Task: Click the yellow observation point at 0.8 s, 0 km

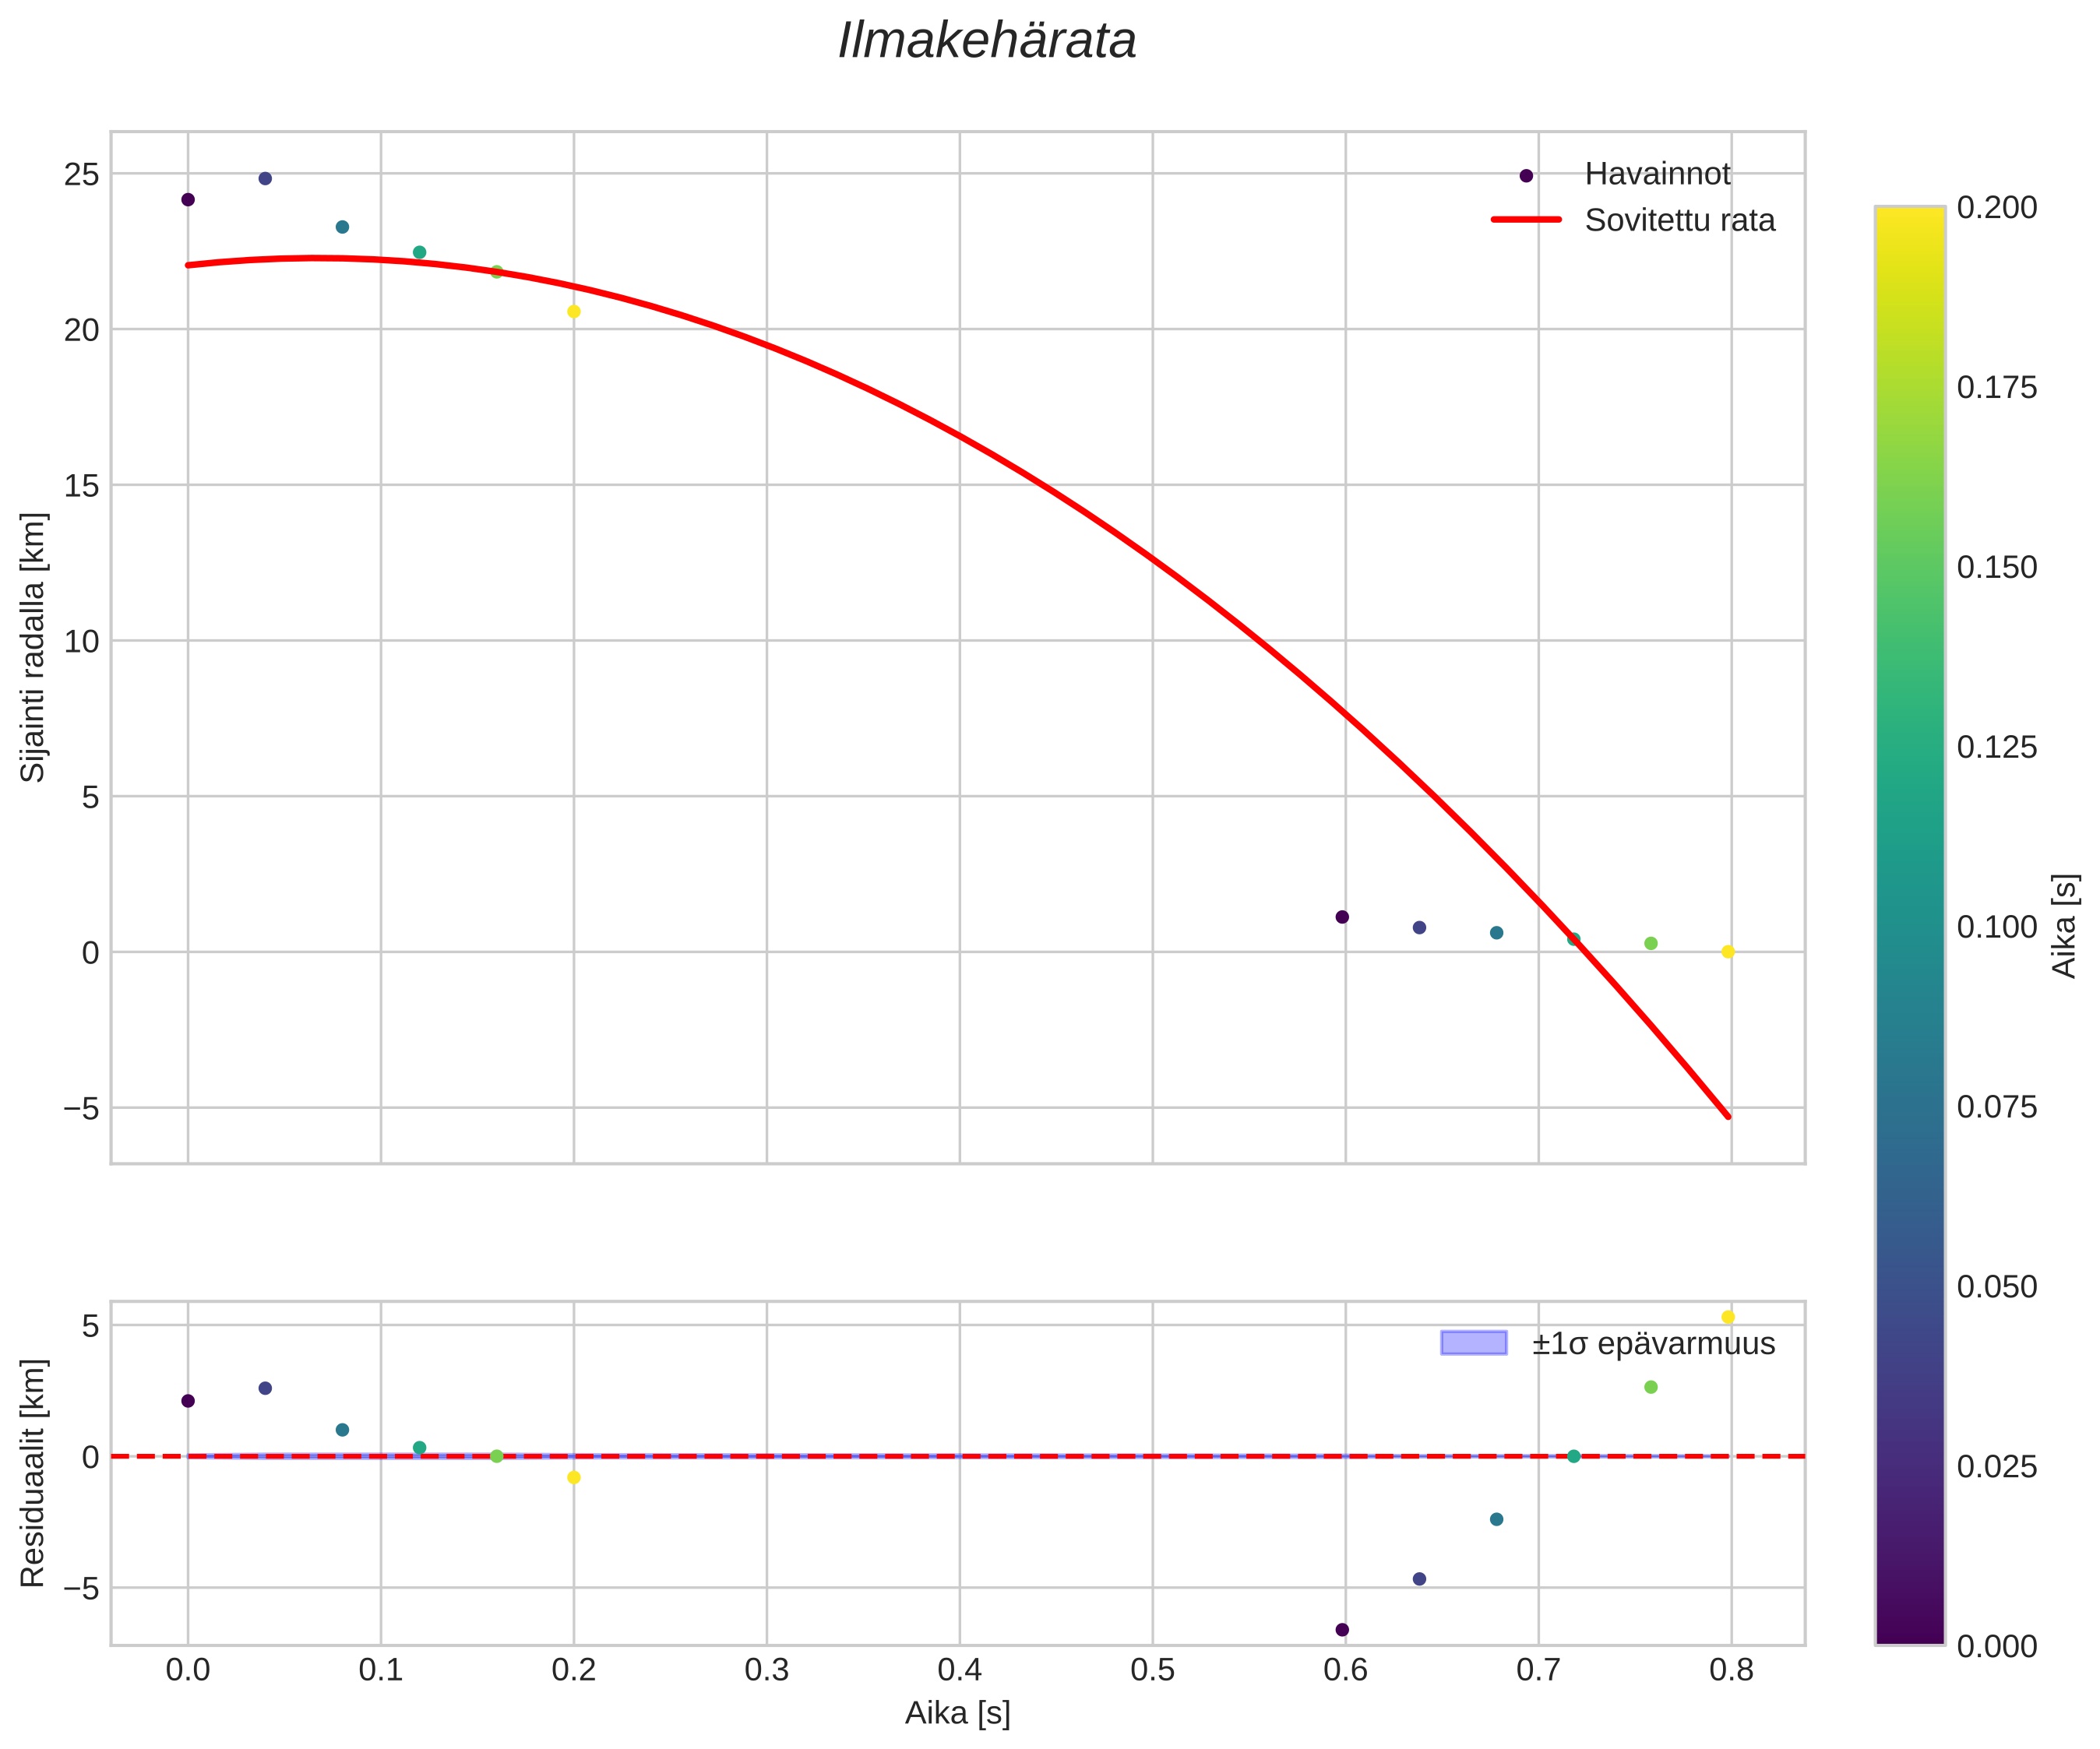Action: tap(1728, 952)
